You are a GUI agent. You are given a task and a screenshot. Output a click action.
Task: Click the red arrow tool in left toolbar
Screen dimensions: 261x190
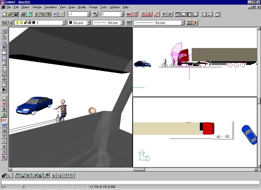point(4,104)
